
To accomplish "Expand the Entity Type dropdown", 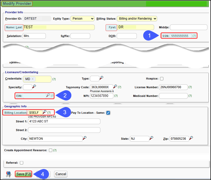I will [82, 19].
